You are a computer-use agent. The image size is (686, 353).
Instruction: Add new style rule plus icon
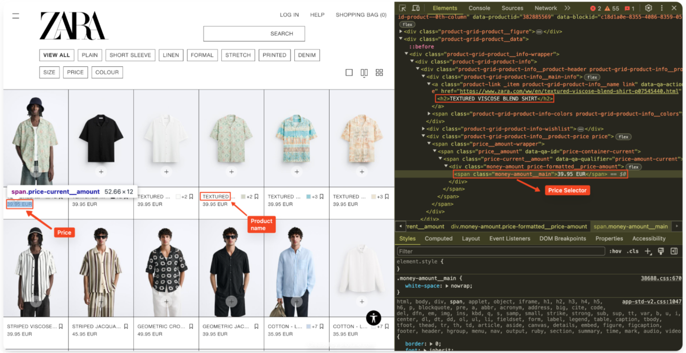coord(648,251)
